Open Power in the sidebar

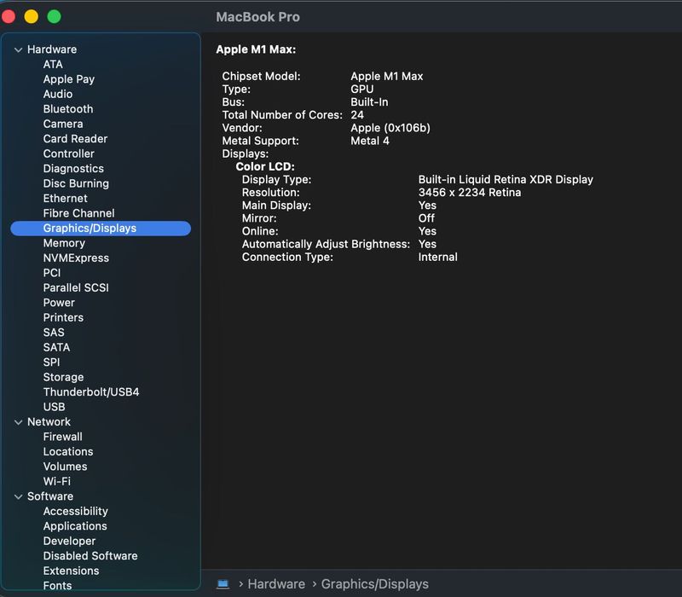(x=59, y=303)
